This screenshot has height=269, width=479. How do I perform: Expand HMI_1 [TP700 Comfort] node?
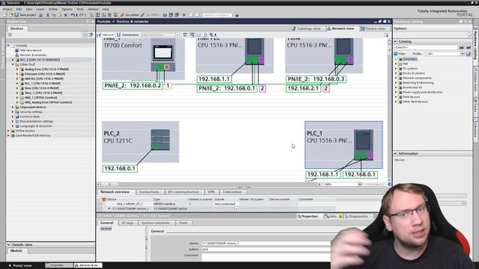17,98
